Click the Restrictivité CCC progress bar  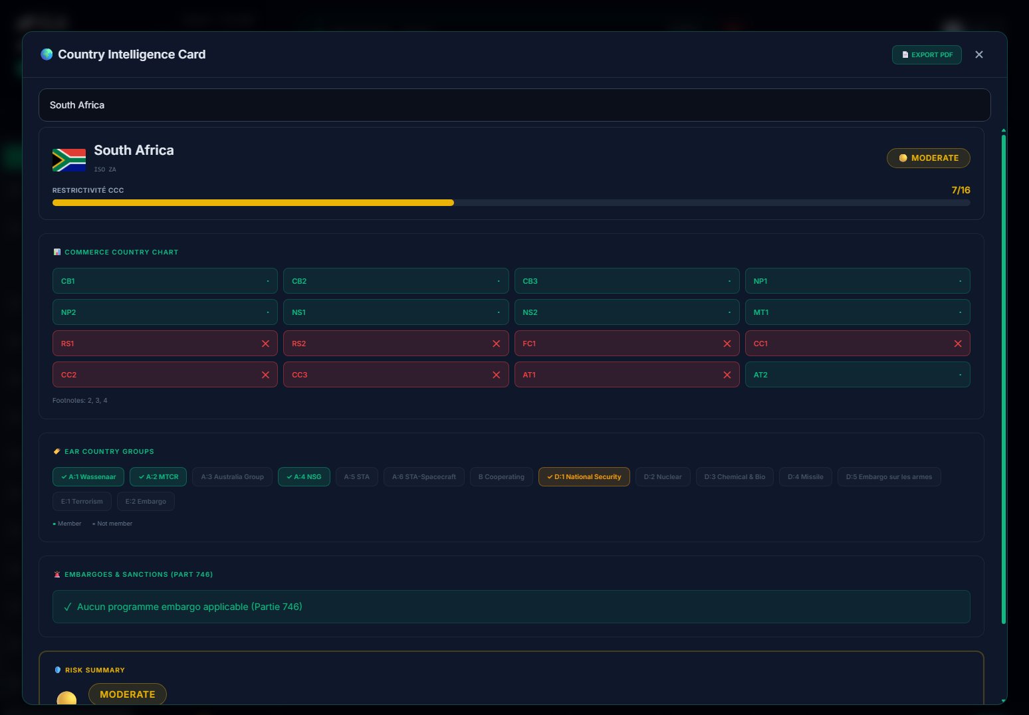pyautogui.click(x=511, y=203)
